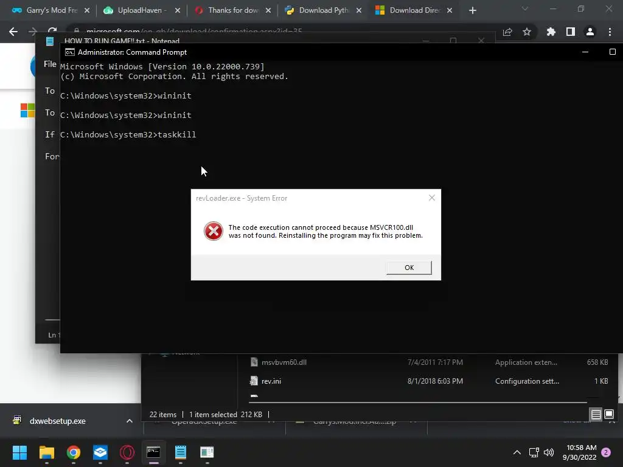This screenshot has width=623, height=467.
Task: Open the File menu in Notepad
Action: click(50, 64)
